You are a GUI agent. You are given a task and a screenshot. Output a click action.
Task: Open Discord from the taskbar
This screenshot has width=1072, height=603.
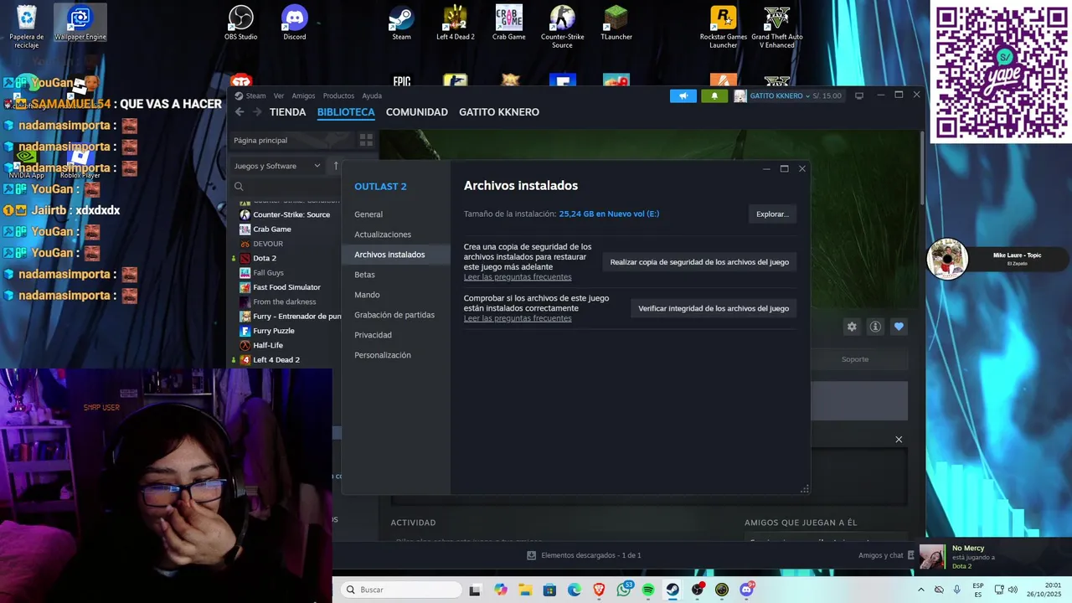pos(746,590)
